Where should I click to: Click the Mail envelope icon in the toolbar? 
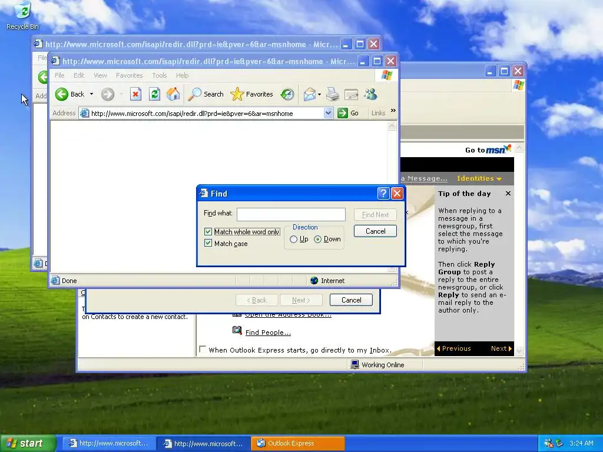[x=310, y=94]
